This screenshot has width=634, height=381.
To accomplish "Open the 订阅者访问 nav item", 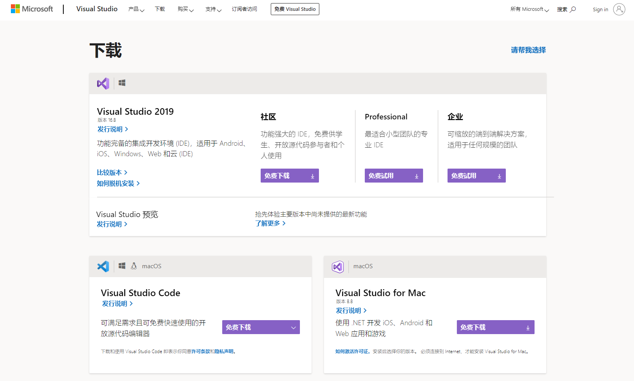I will (x=244, y=9).
